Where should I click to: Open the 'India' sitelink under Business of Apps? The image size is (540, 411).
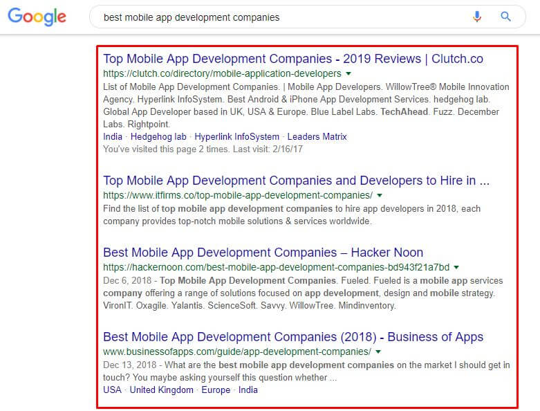tap(248, 390)
